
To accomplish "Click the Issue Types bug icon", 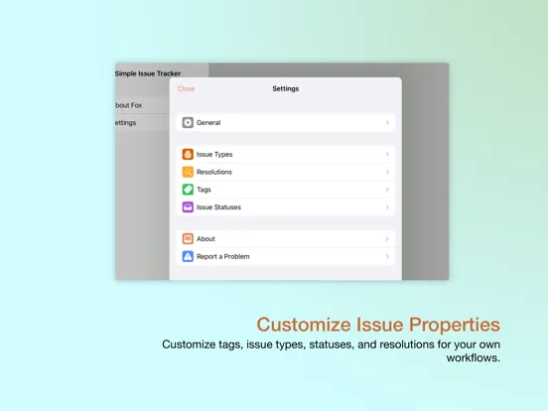I will tap(188, 154).
